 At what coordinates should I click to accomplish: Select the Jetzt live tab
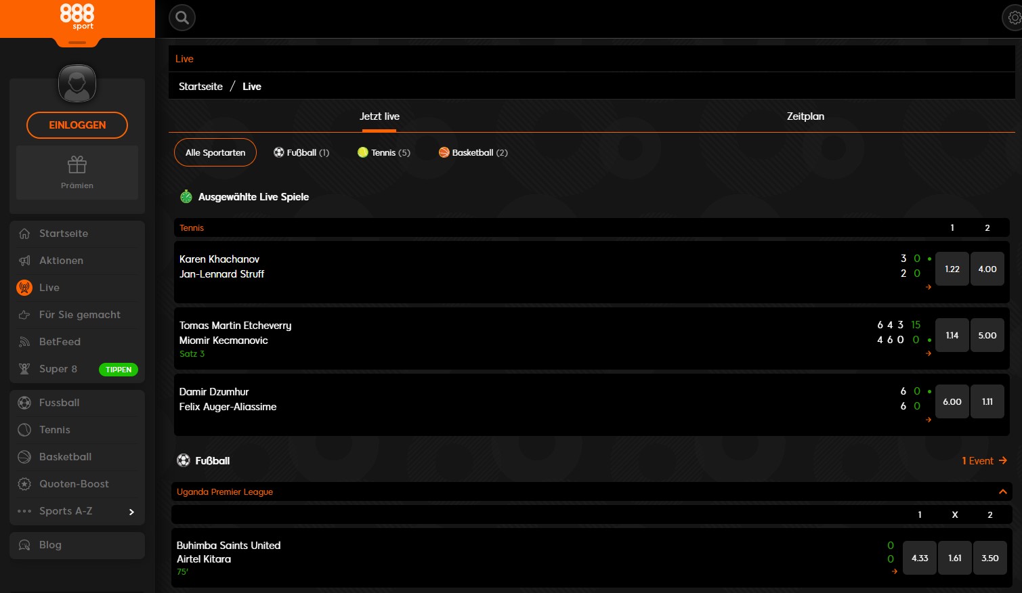[x=379, y=116]
